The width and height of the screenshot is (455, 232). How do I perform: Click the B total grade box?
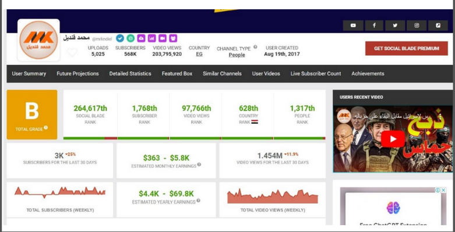point(32,115)
